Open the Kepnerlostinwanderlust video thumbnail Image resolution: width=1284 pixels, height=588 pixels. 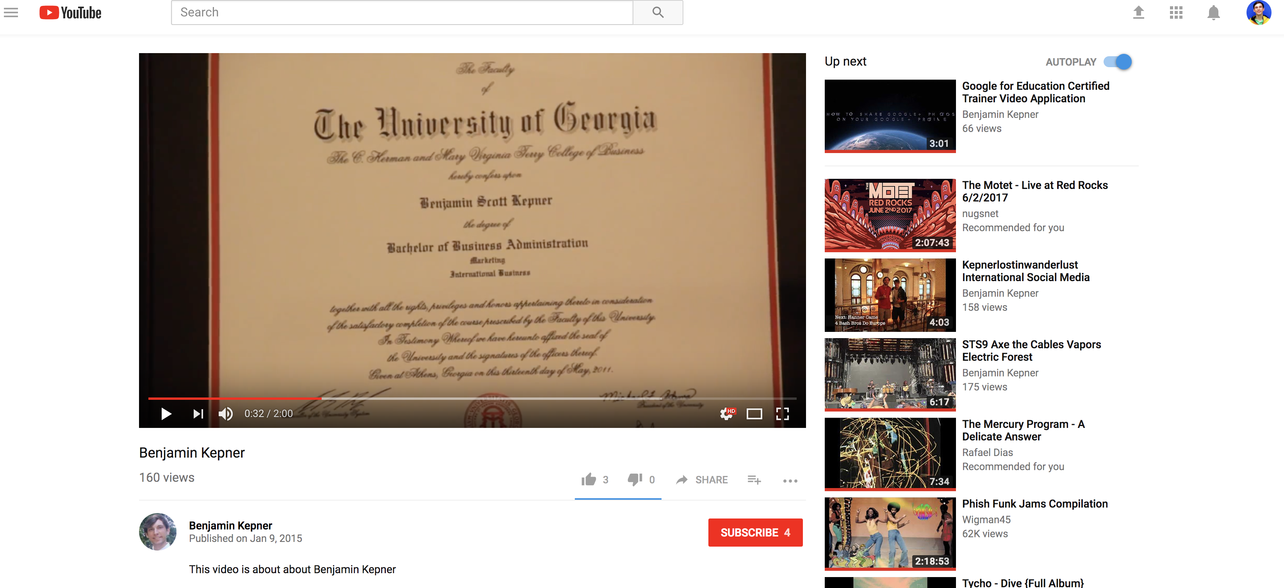coord(890,295)
